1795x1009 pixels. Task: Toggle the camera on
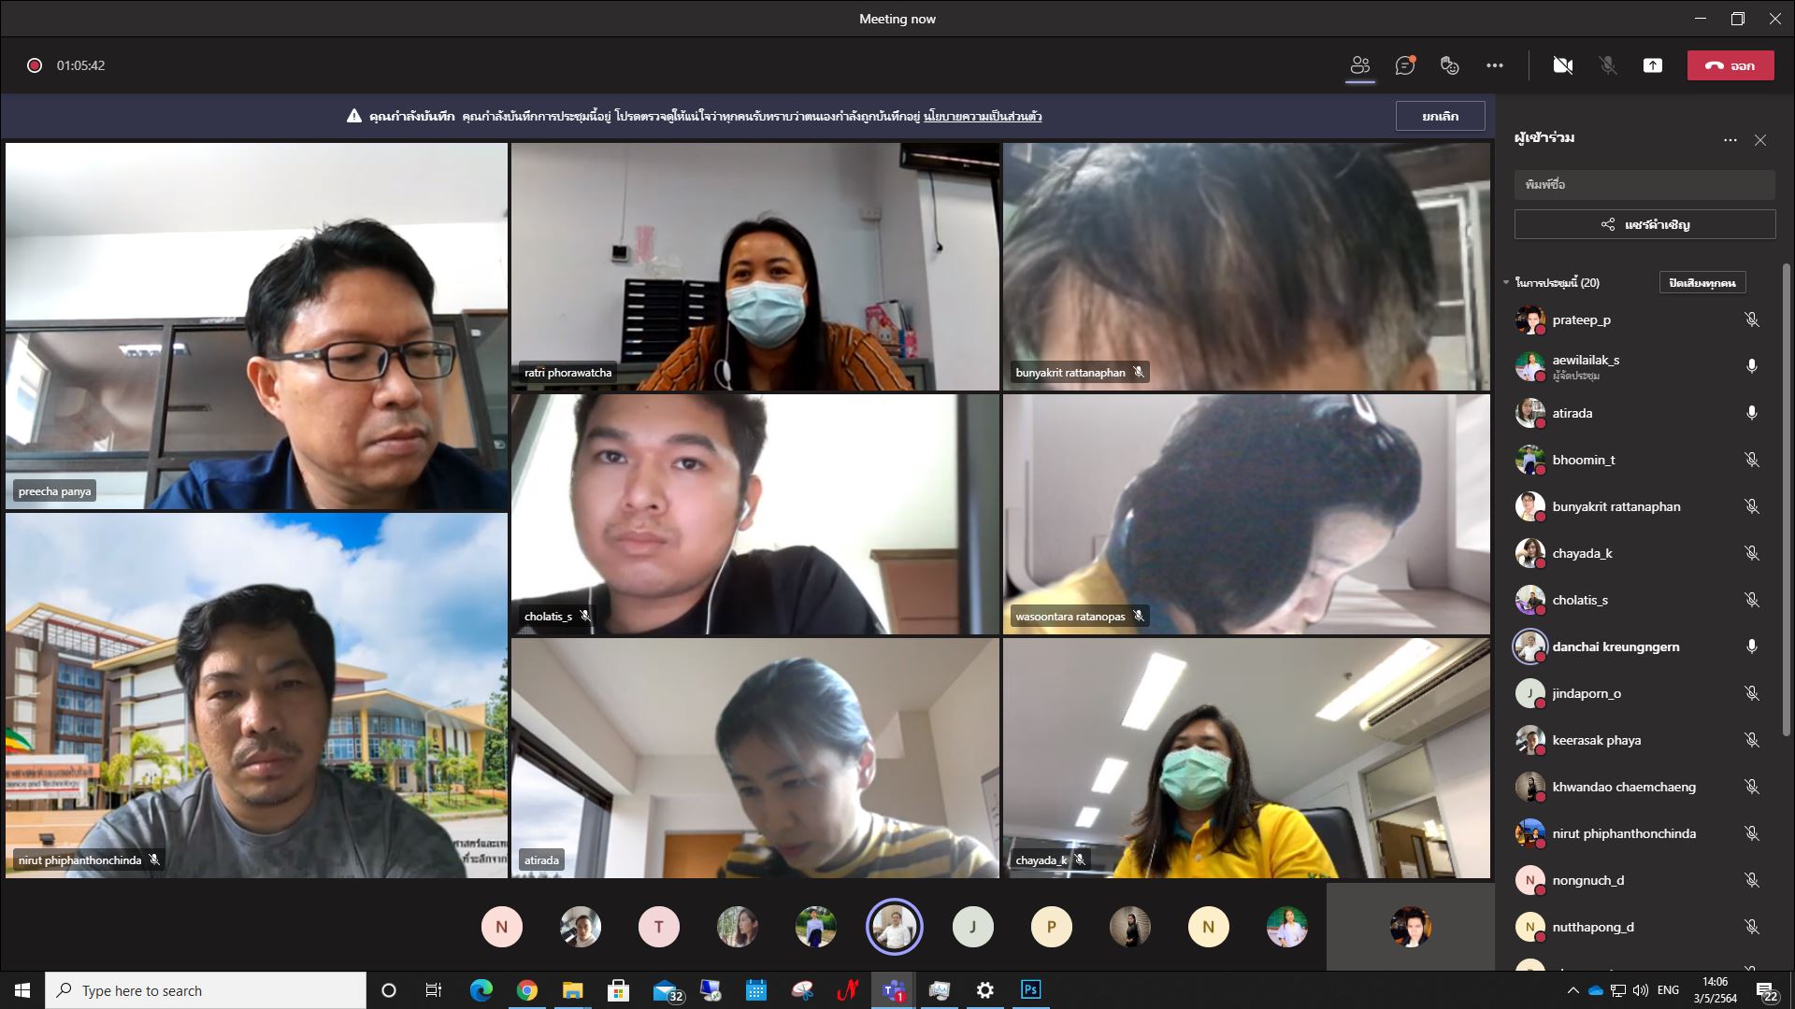pyautogui.click(x=1562, y=65)
